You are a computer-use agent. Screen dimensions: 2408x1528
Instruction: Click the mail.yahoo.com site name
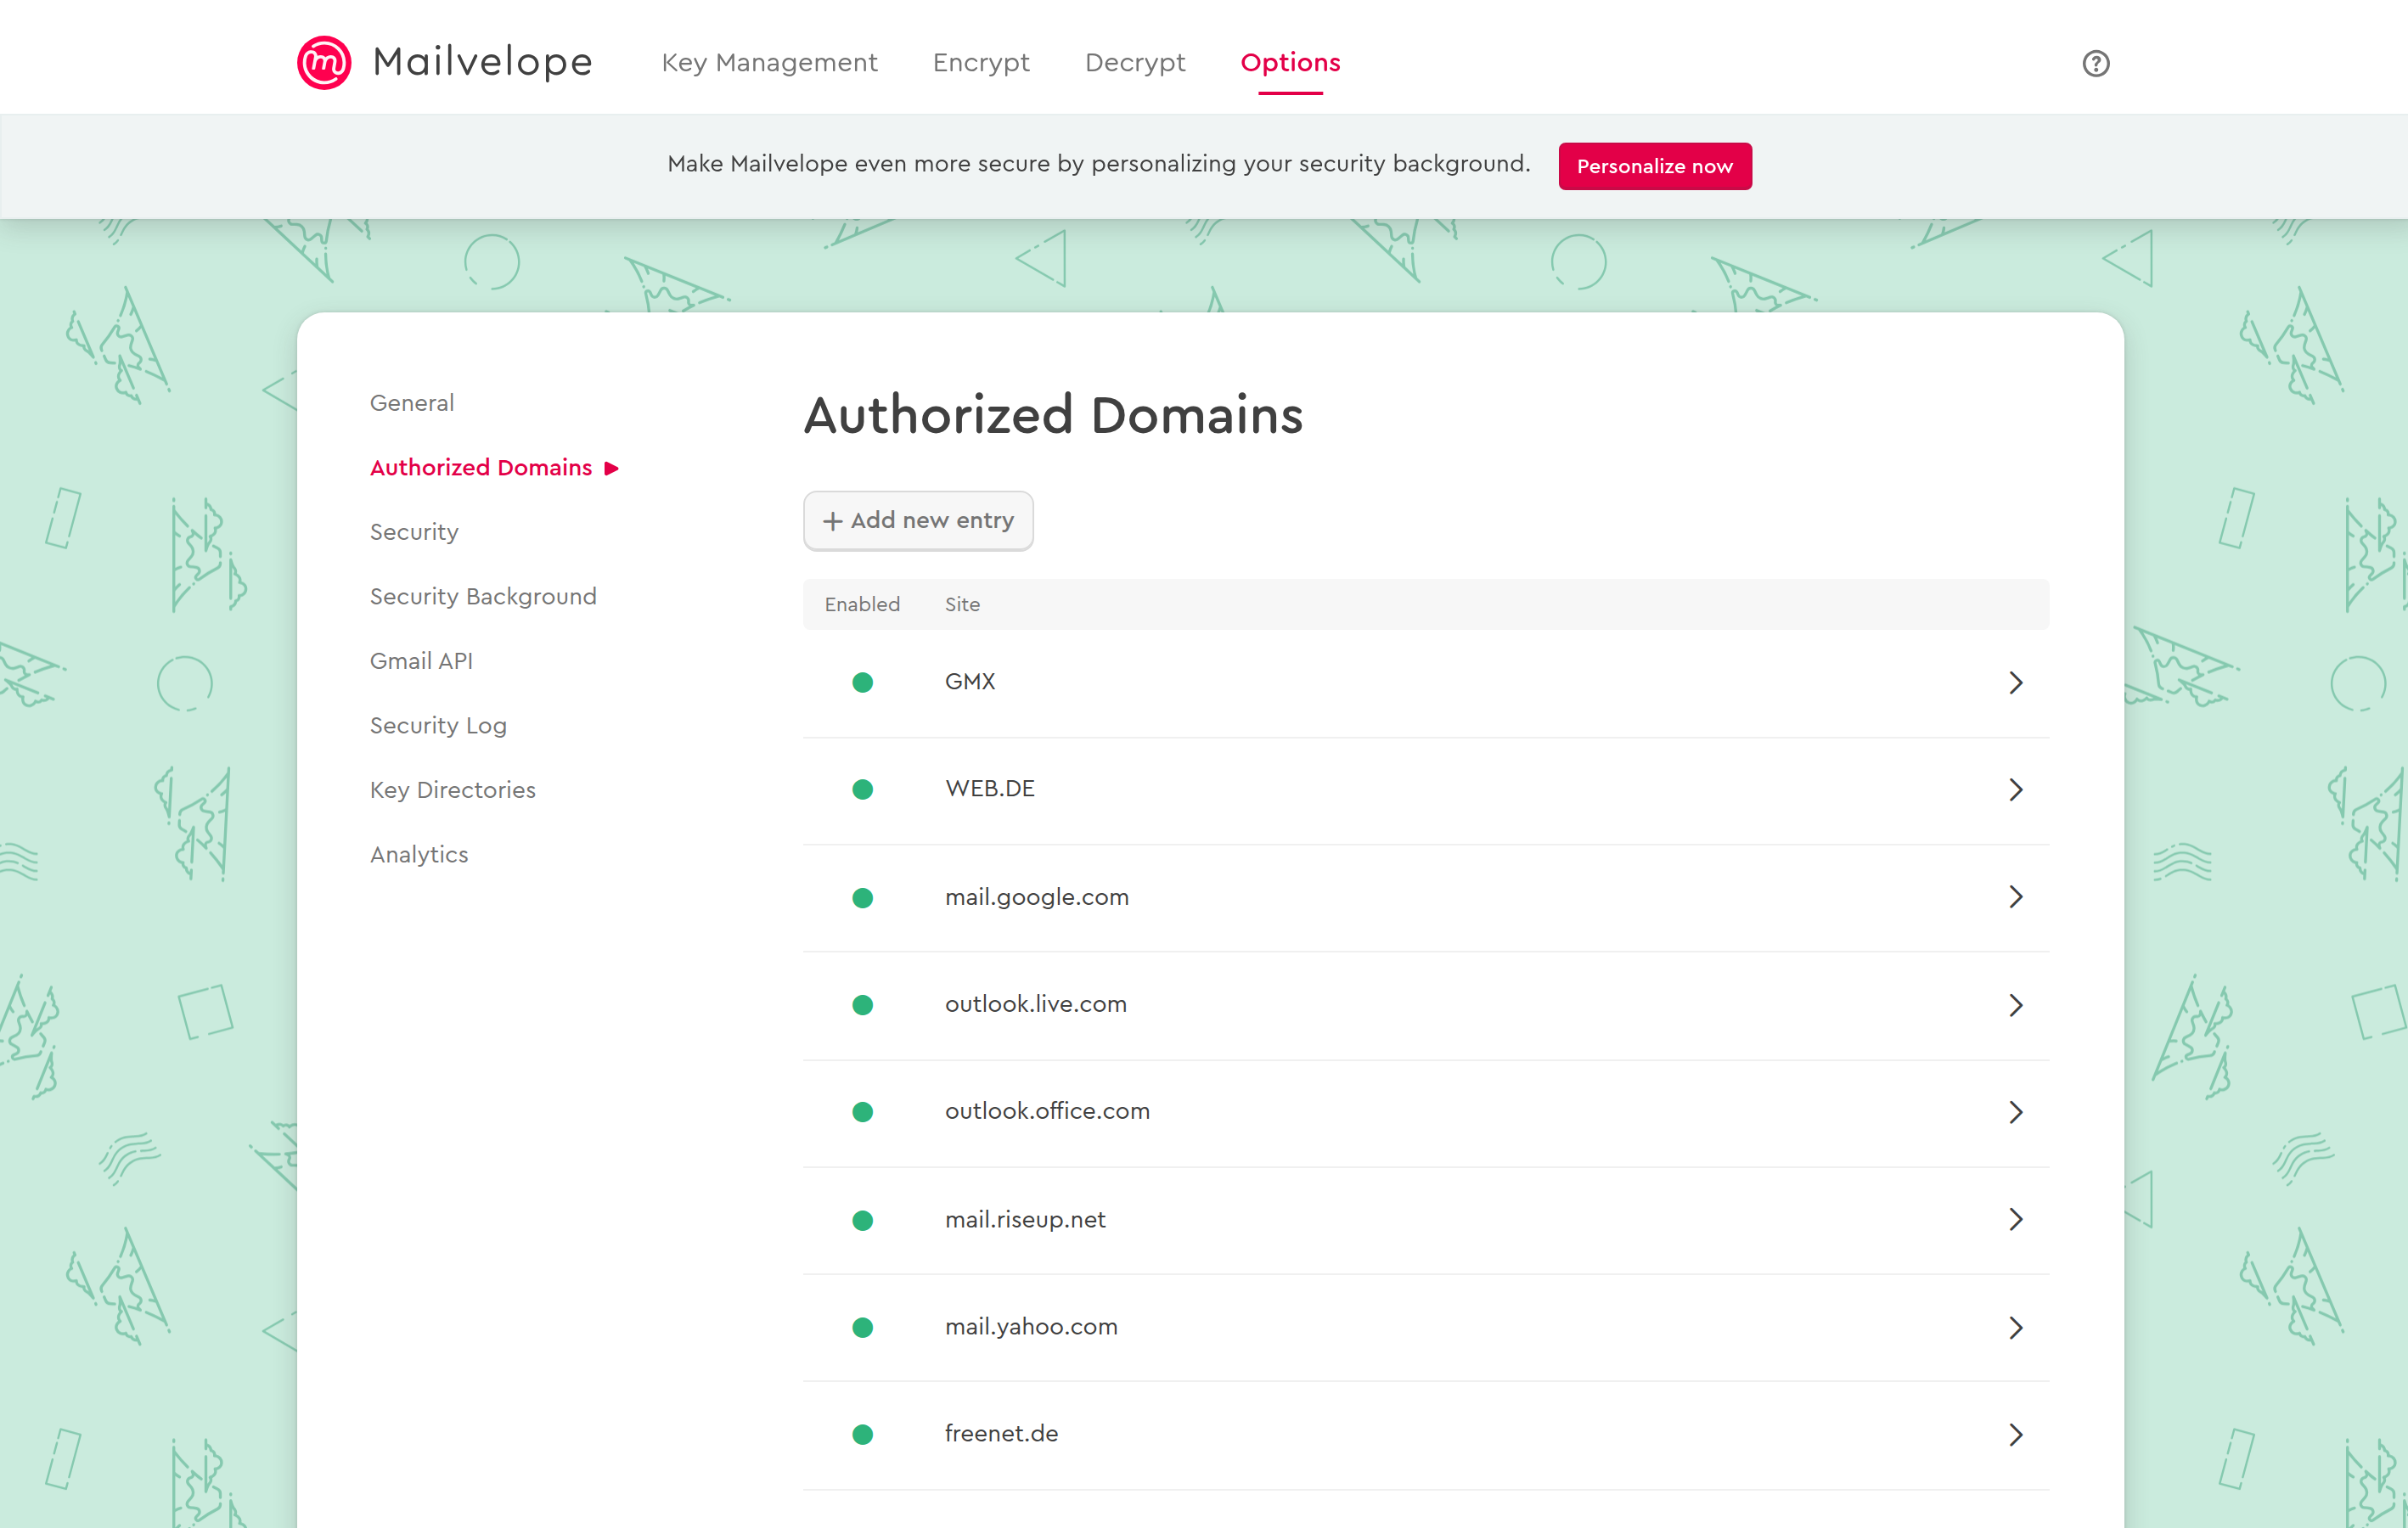pos(1031,1327)
